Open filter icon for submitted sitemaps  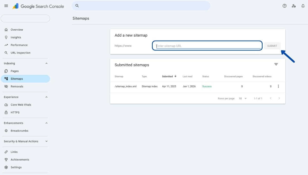tap(276, 64)
